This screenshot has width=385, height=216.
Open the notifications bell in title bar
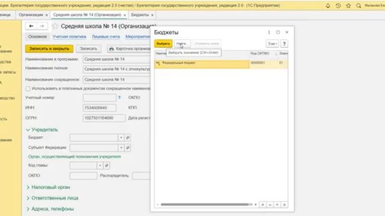pyautogui.click(x=328, y=5)
